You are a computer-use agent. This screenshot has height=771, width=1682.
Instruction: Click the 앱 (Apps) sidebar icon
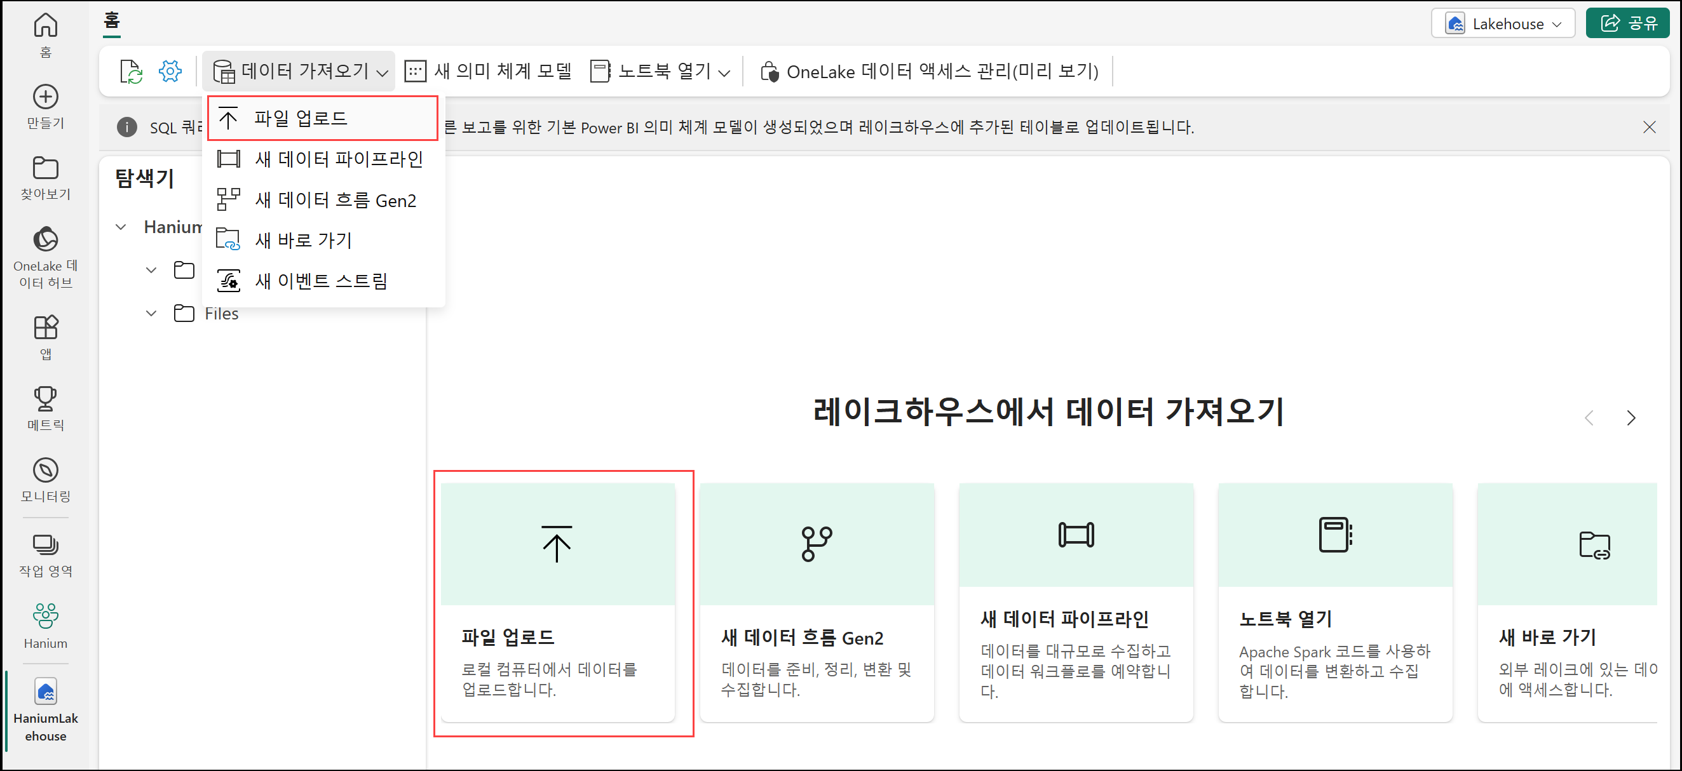pyautogui.click(x=45, y=328)
